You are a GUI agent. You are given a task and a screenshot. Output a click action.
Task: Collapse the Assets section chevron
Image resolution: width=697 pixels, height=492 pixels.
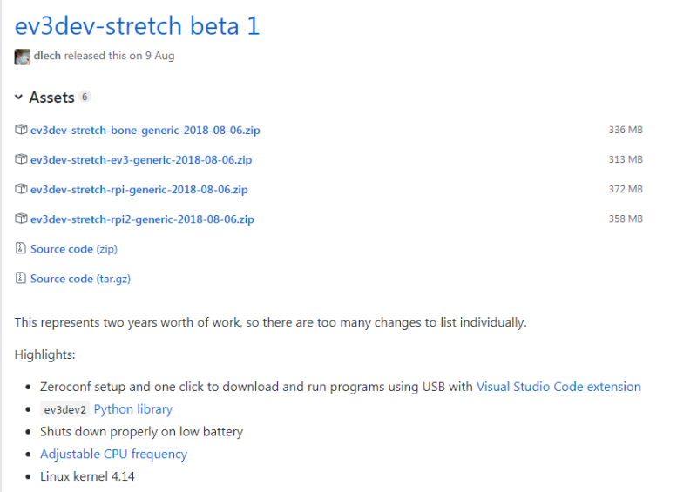pos(19,98)
